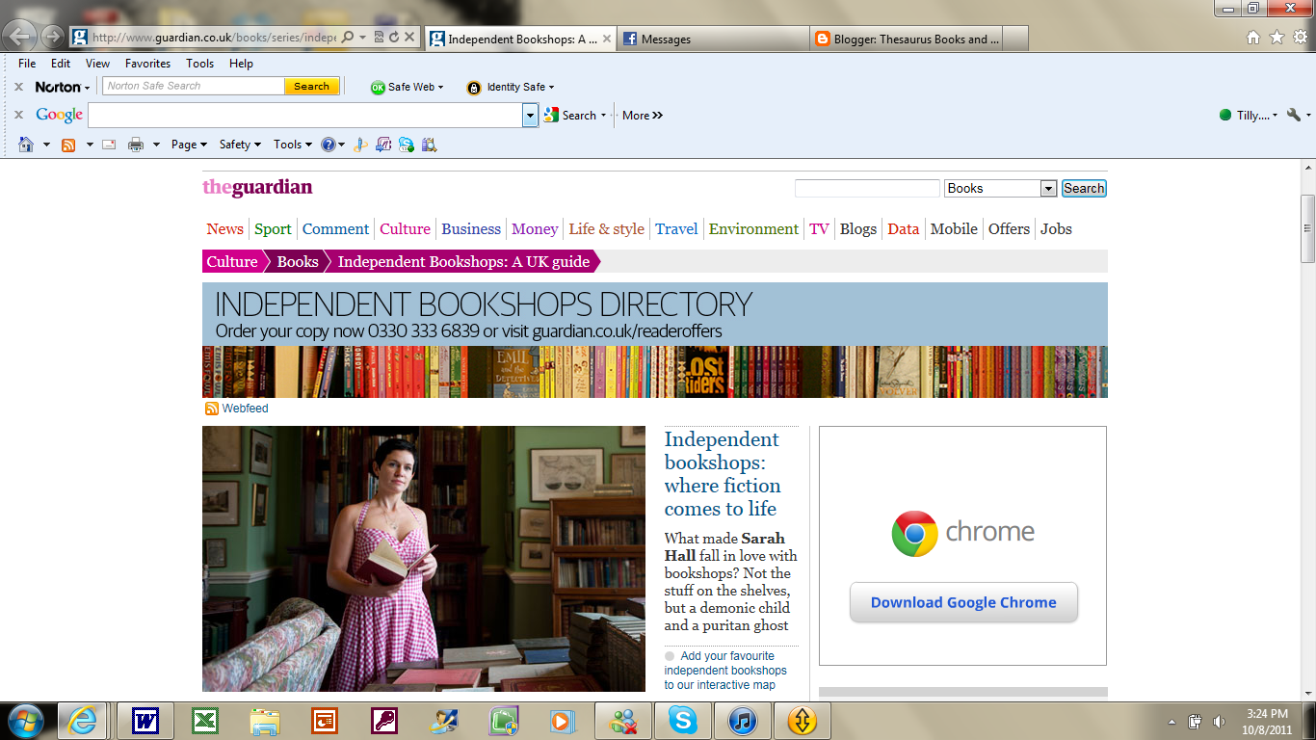Viewport: 1316px width, 740px height.
Task: Click the Research binoculars icon in command bar
Action: click(x=429, y=145)
